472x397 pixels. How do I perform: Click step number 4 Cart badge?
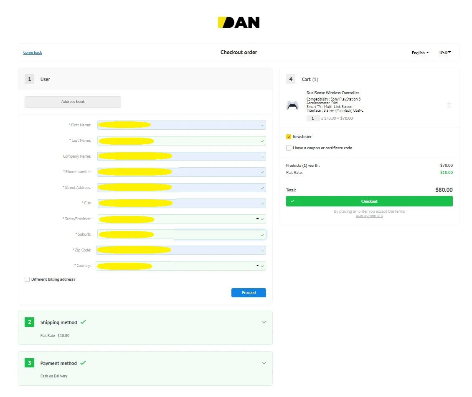tap(291, 79)
